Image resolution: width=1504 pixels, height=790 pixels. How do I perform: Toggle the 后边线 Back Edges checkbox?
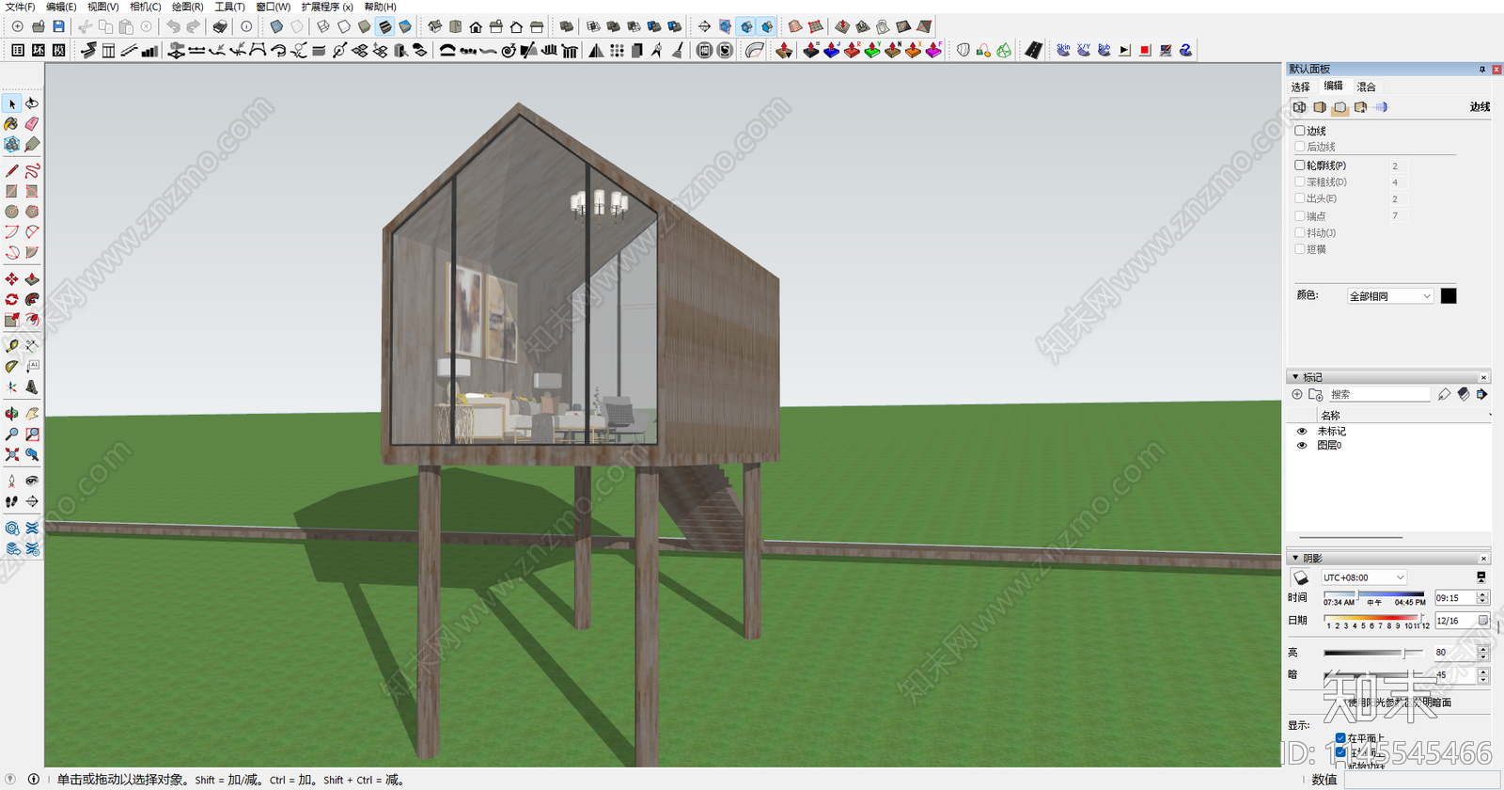pyautogui.click(x=1300, y=147)
